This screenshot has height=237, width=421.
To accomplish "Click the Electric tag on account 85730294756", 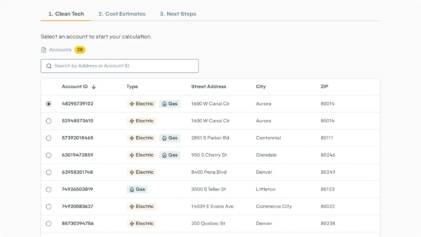I will pos(142,224).
